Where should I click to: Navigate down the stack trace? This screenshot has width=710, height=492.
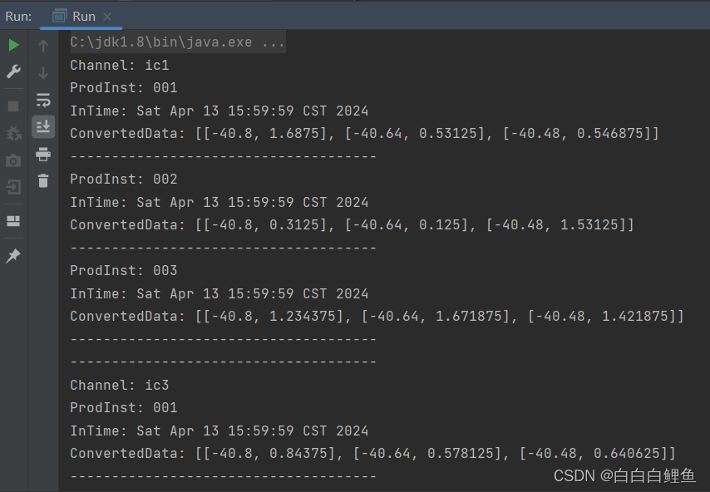(x=43, y=71)
